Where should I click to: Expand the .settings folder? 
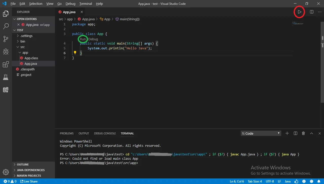(26, 36)
